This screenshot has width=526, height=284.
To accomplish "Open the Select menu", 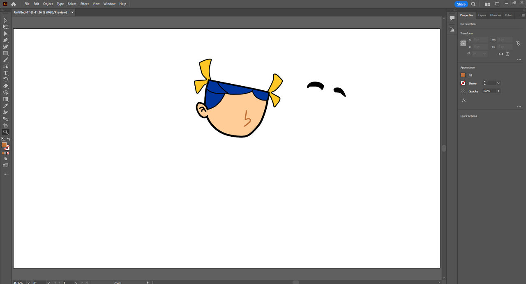I will coord(72,4).
